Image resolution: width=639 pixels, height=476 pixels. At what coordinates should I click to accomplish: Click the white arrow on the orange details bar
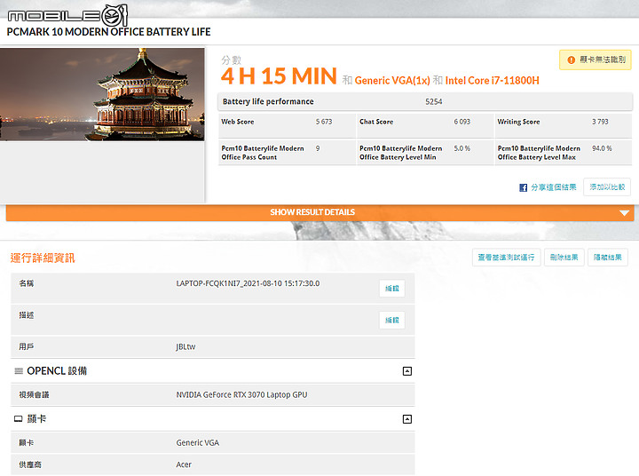[624, 213]
